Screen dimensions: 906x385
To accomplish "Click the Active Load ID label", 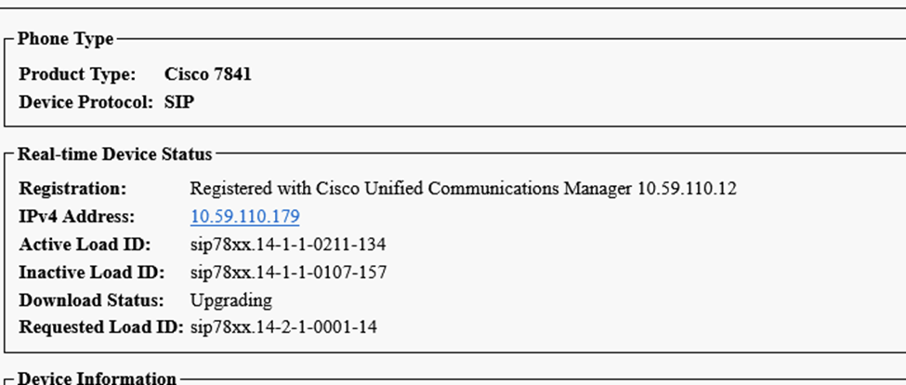I will coord(85,245).
